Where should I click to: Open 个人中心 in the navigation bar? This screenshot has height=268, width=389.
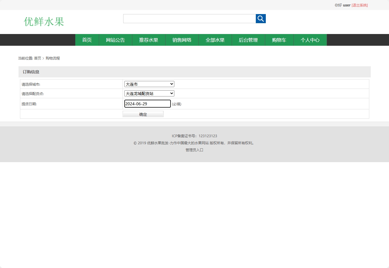[x=310, y=40]
